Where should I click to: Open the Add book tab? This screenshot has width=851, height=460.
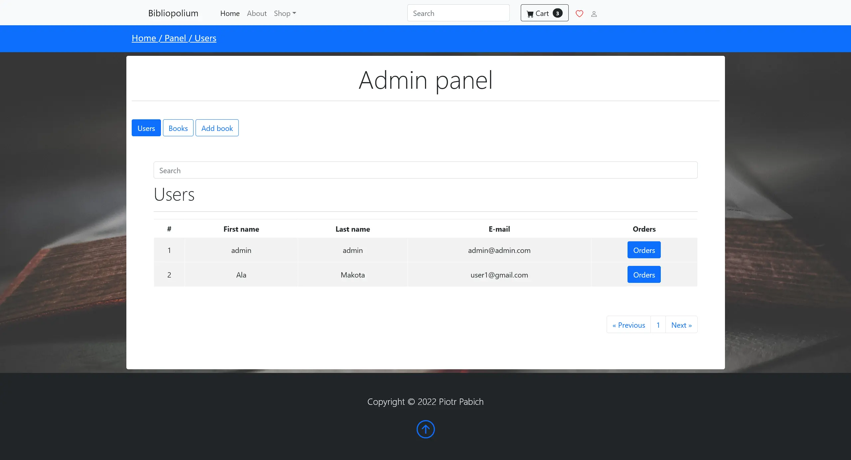(x=217, y=128)
